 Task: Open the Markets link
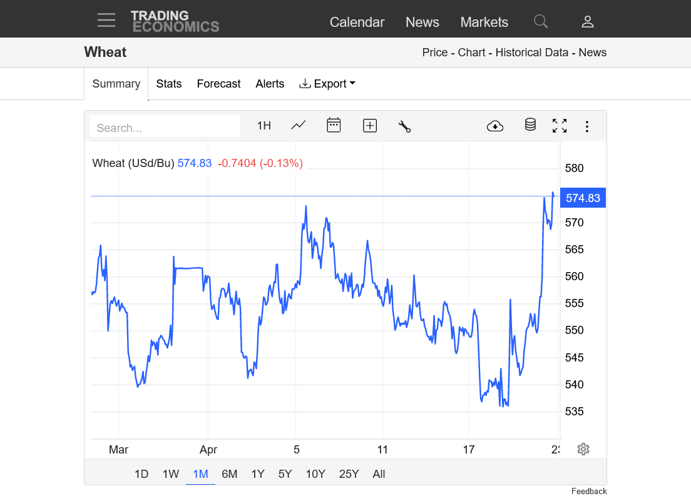pyautogui.click(x=484, y=22)
